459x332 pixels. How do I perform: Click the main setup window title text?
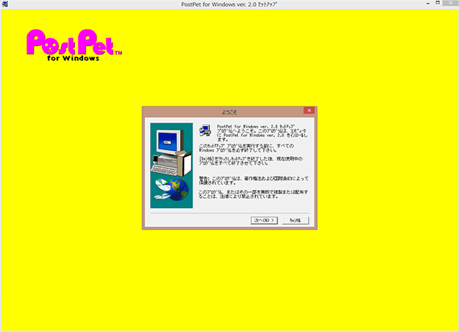229,4
